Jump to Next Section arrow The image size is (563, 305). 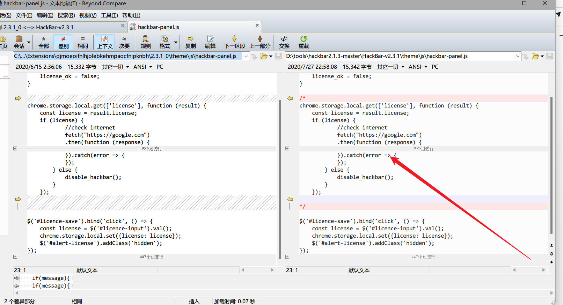[235, 42]
